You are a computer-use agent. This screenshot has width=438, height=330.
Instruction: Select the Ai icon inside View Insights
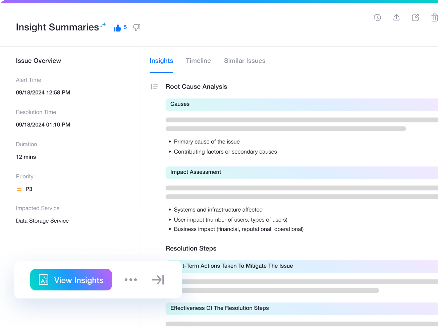coord(44,279)
